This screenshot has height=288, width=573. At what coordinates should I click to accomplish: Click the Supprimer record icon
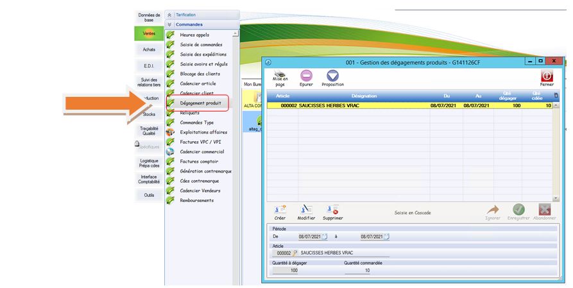coord(332,209)
